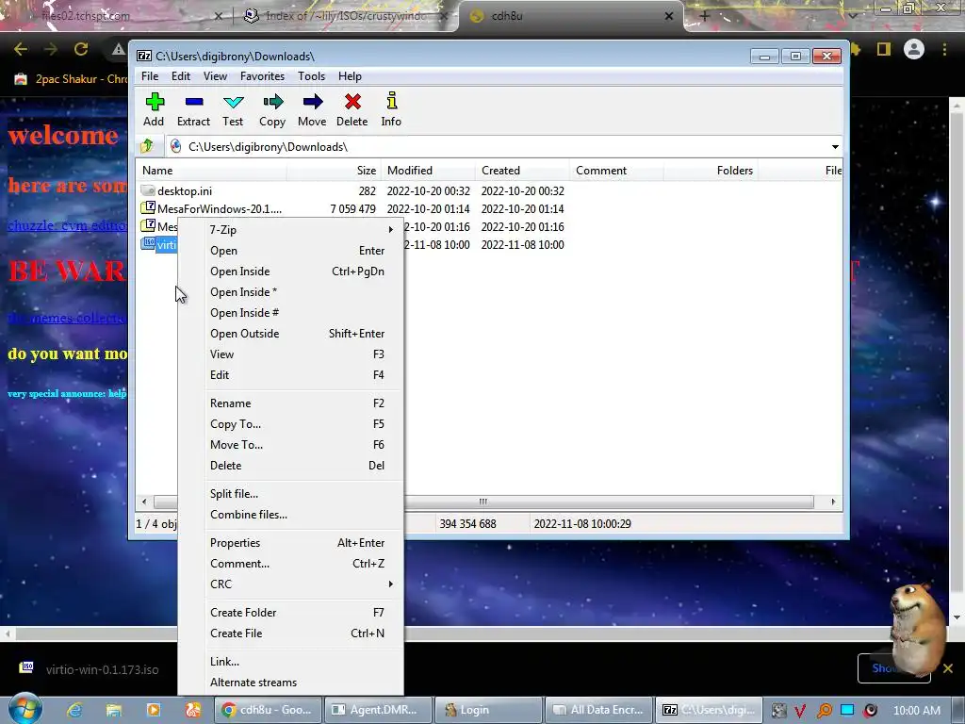This screenshot has height=724, width=965.
Task: Open a new Chrome tab
Action: [705, 16]
